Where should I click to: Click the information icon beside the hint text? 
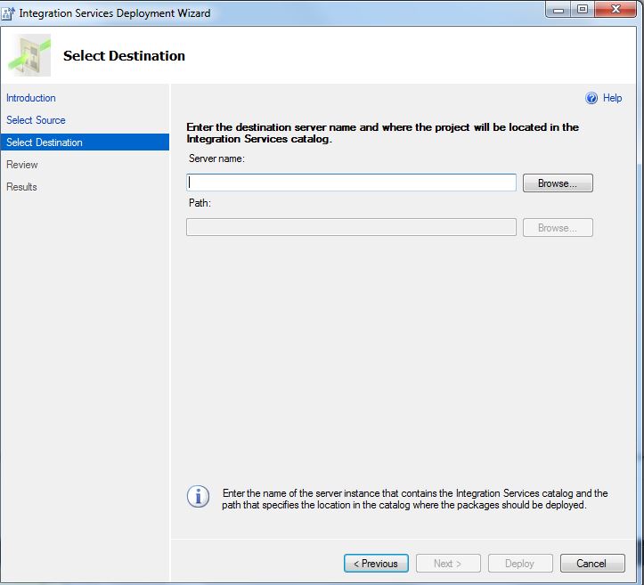point(198,496)
